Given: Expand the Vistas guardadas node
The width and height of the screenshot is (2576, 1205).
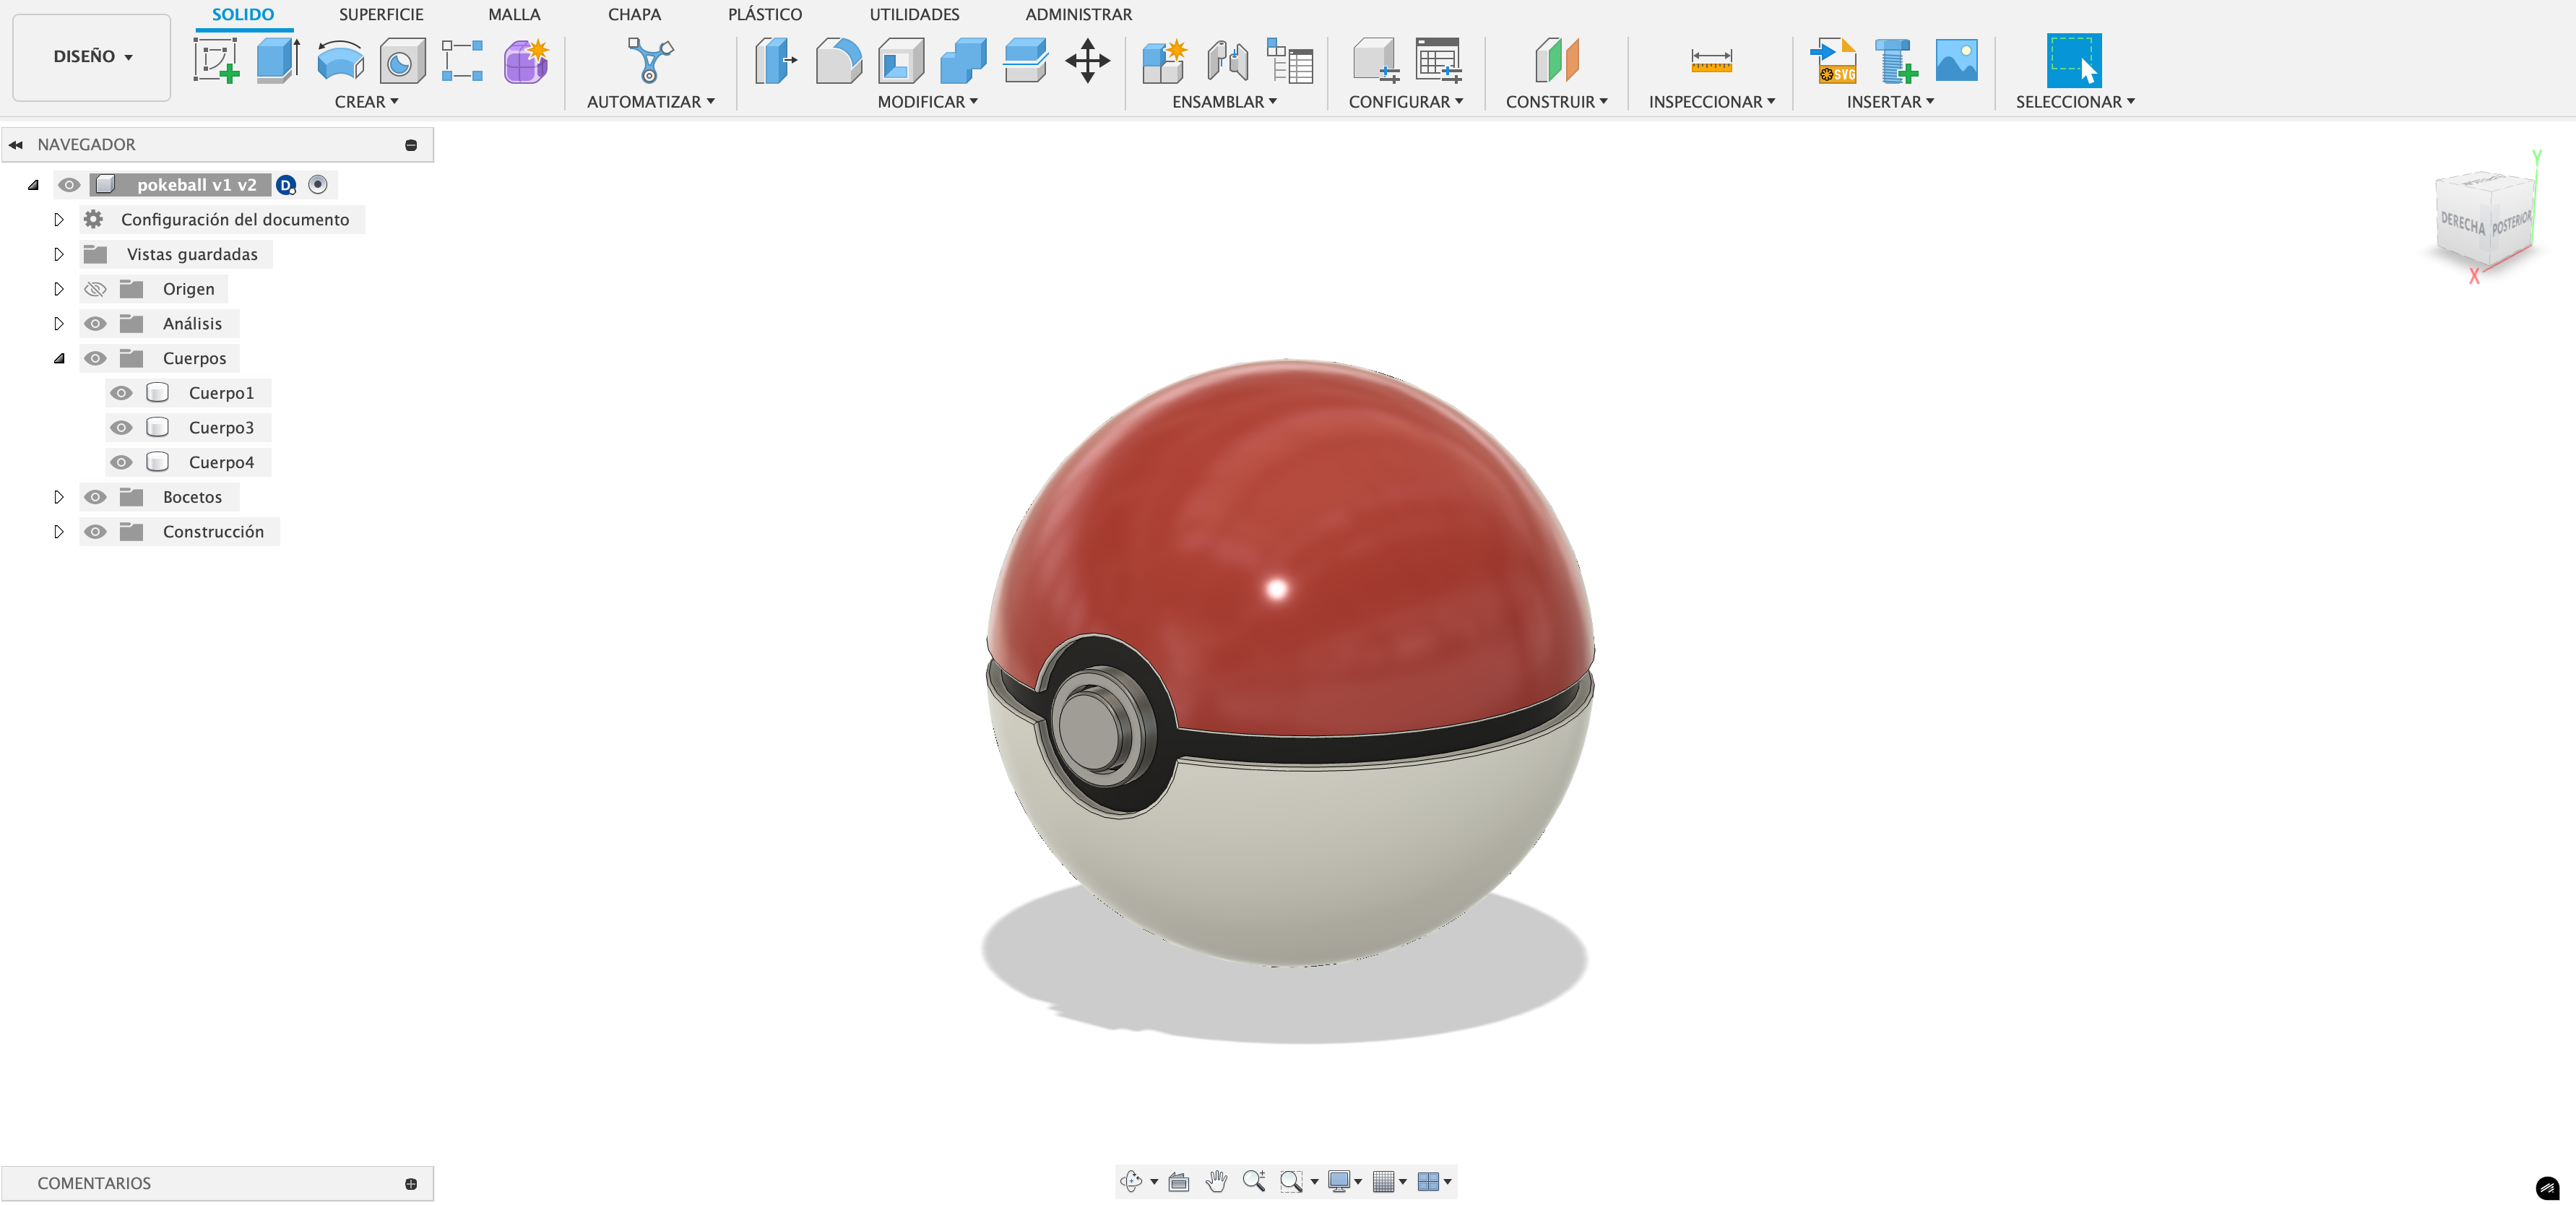Looking at the screenshot, I should [x=58, y=254].
